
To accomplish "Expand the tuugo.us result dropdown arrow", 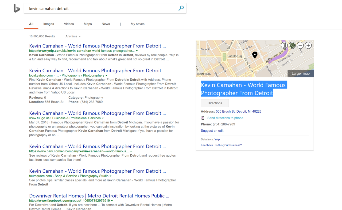I will (103, 118).
